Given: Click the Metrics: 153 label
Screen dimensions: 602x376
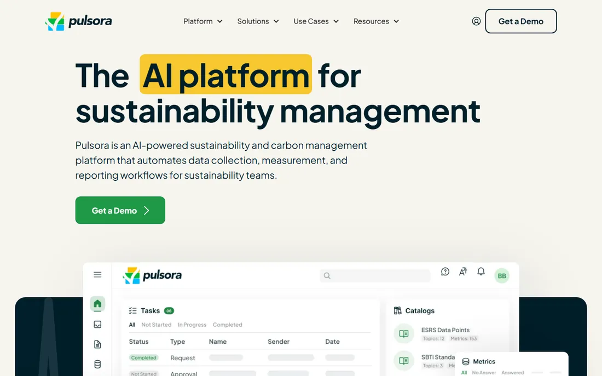Looking at the screenshot, I should click(x=464, y=338).
